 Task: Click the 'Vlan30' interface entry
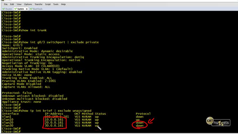pyautogui.click(x=7, y=126)
